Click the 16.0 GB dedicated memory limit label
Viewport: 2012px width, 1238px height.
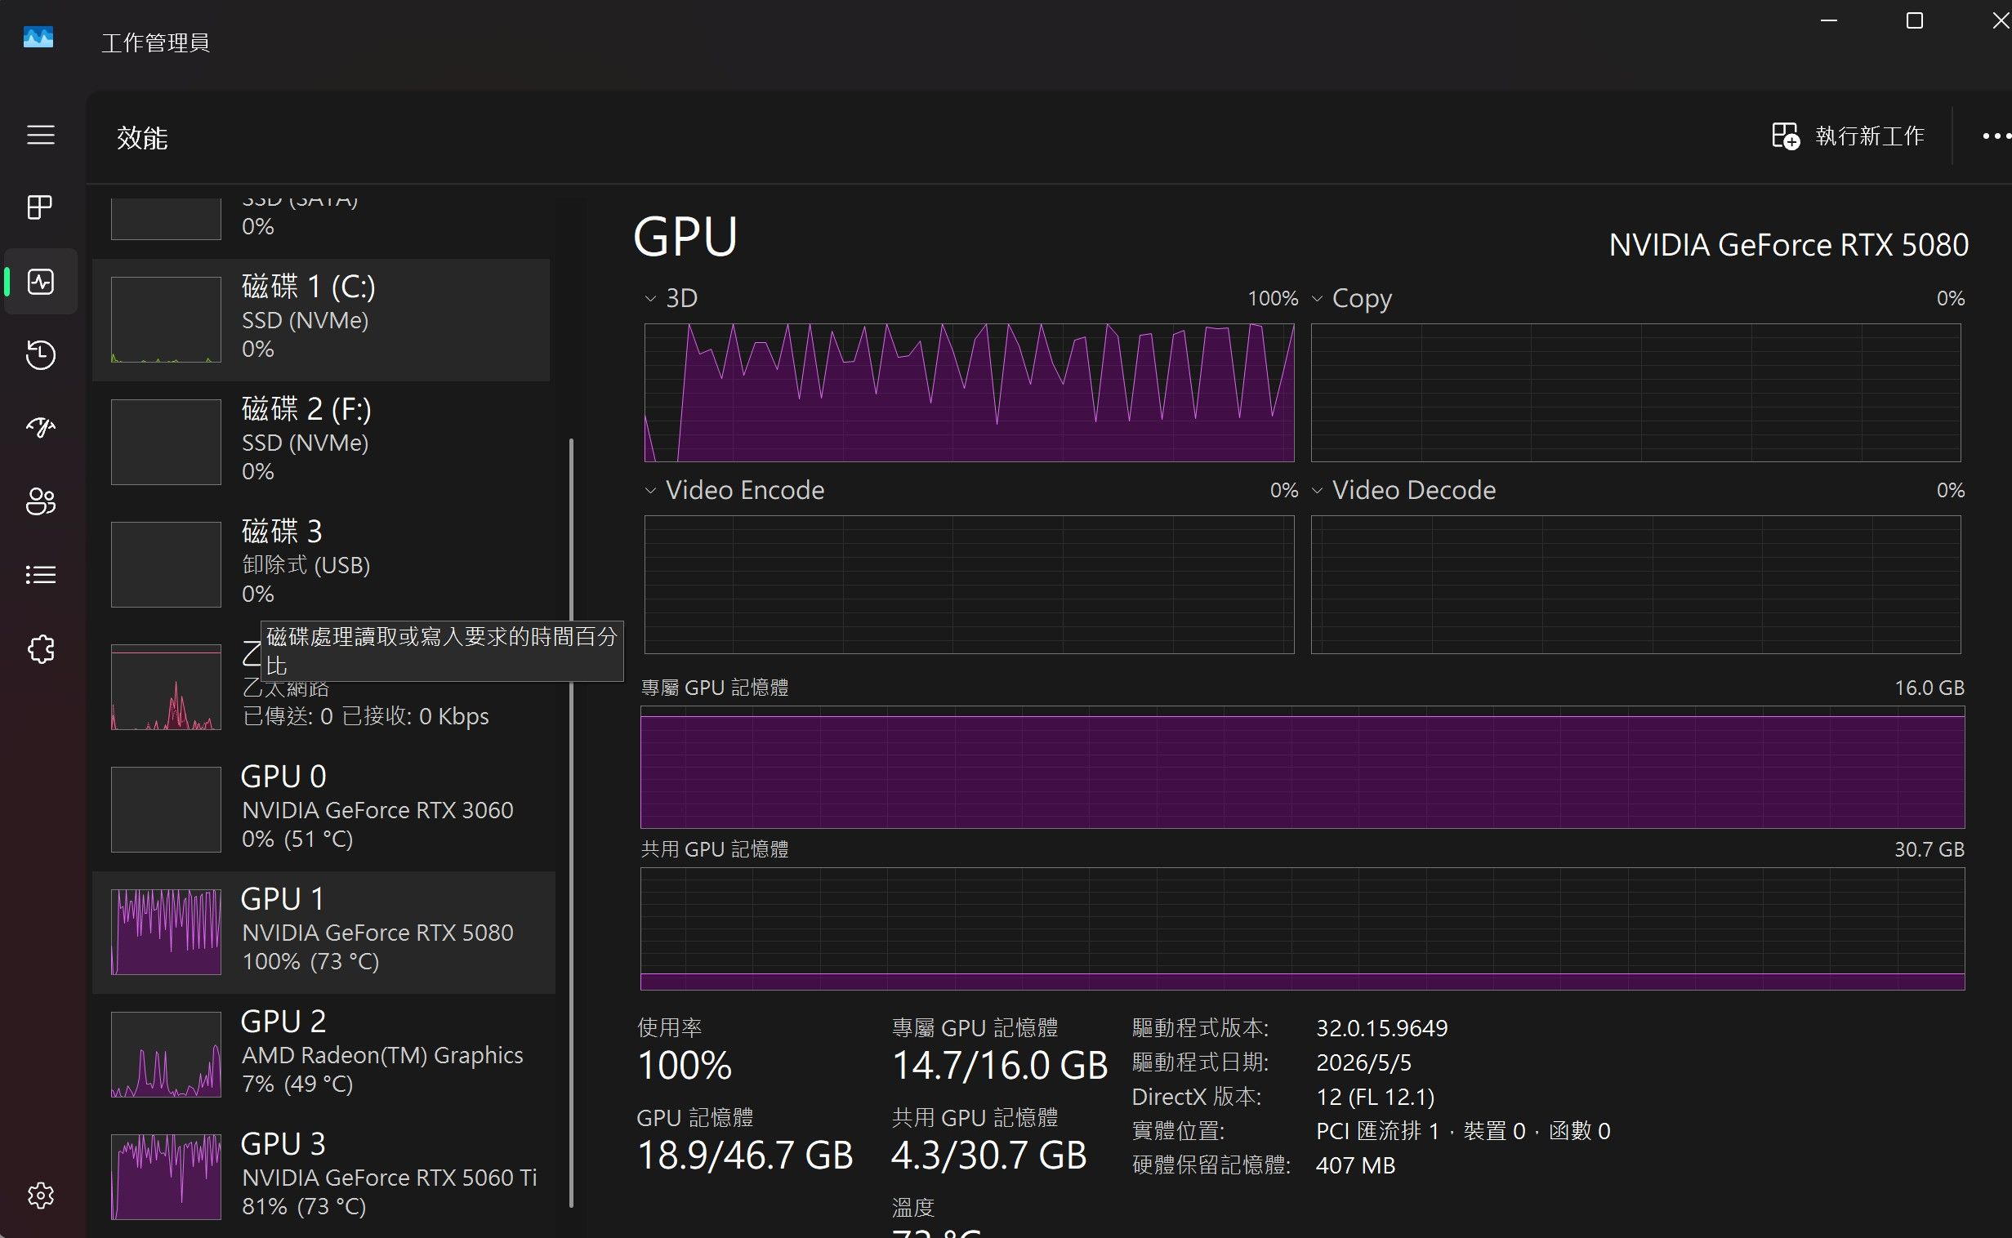[x=1929, y=688]
